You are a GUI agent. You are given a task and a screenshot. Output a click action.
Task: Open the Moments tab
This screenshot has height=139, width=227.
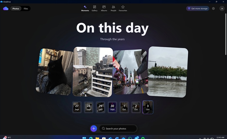(85, 8)
